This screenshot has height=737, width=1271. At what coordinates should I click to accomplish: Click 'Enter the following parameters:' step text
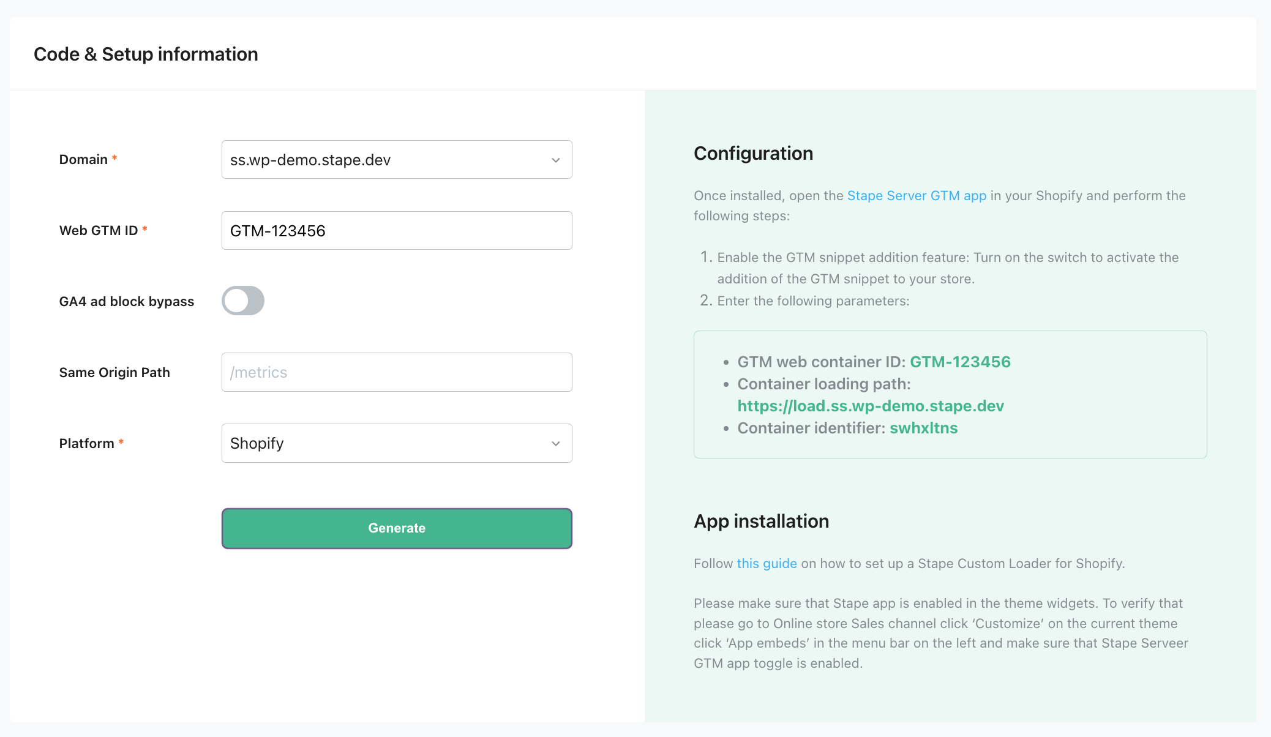813,301
